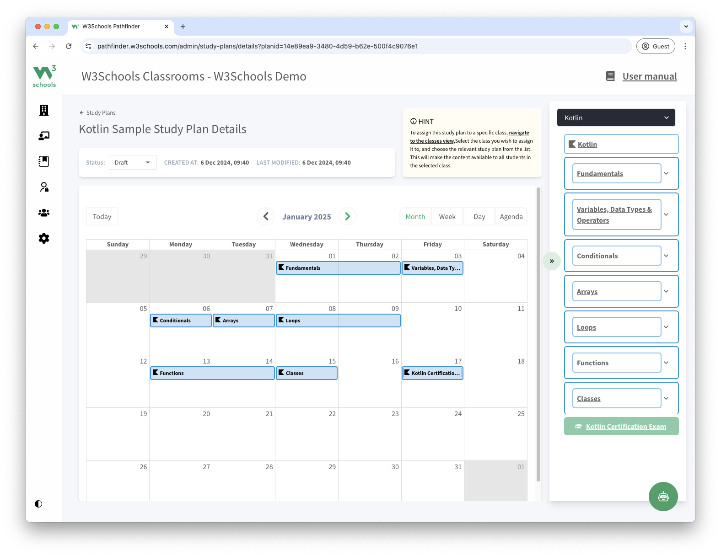Open the settings gear in the sidebar

pos(44,238)
